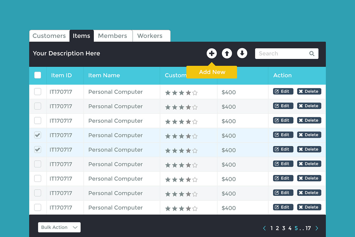
Task: Open the Members tab
Action: 113,36
